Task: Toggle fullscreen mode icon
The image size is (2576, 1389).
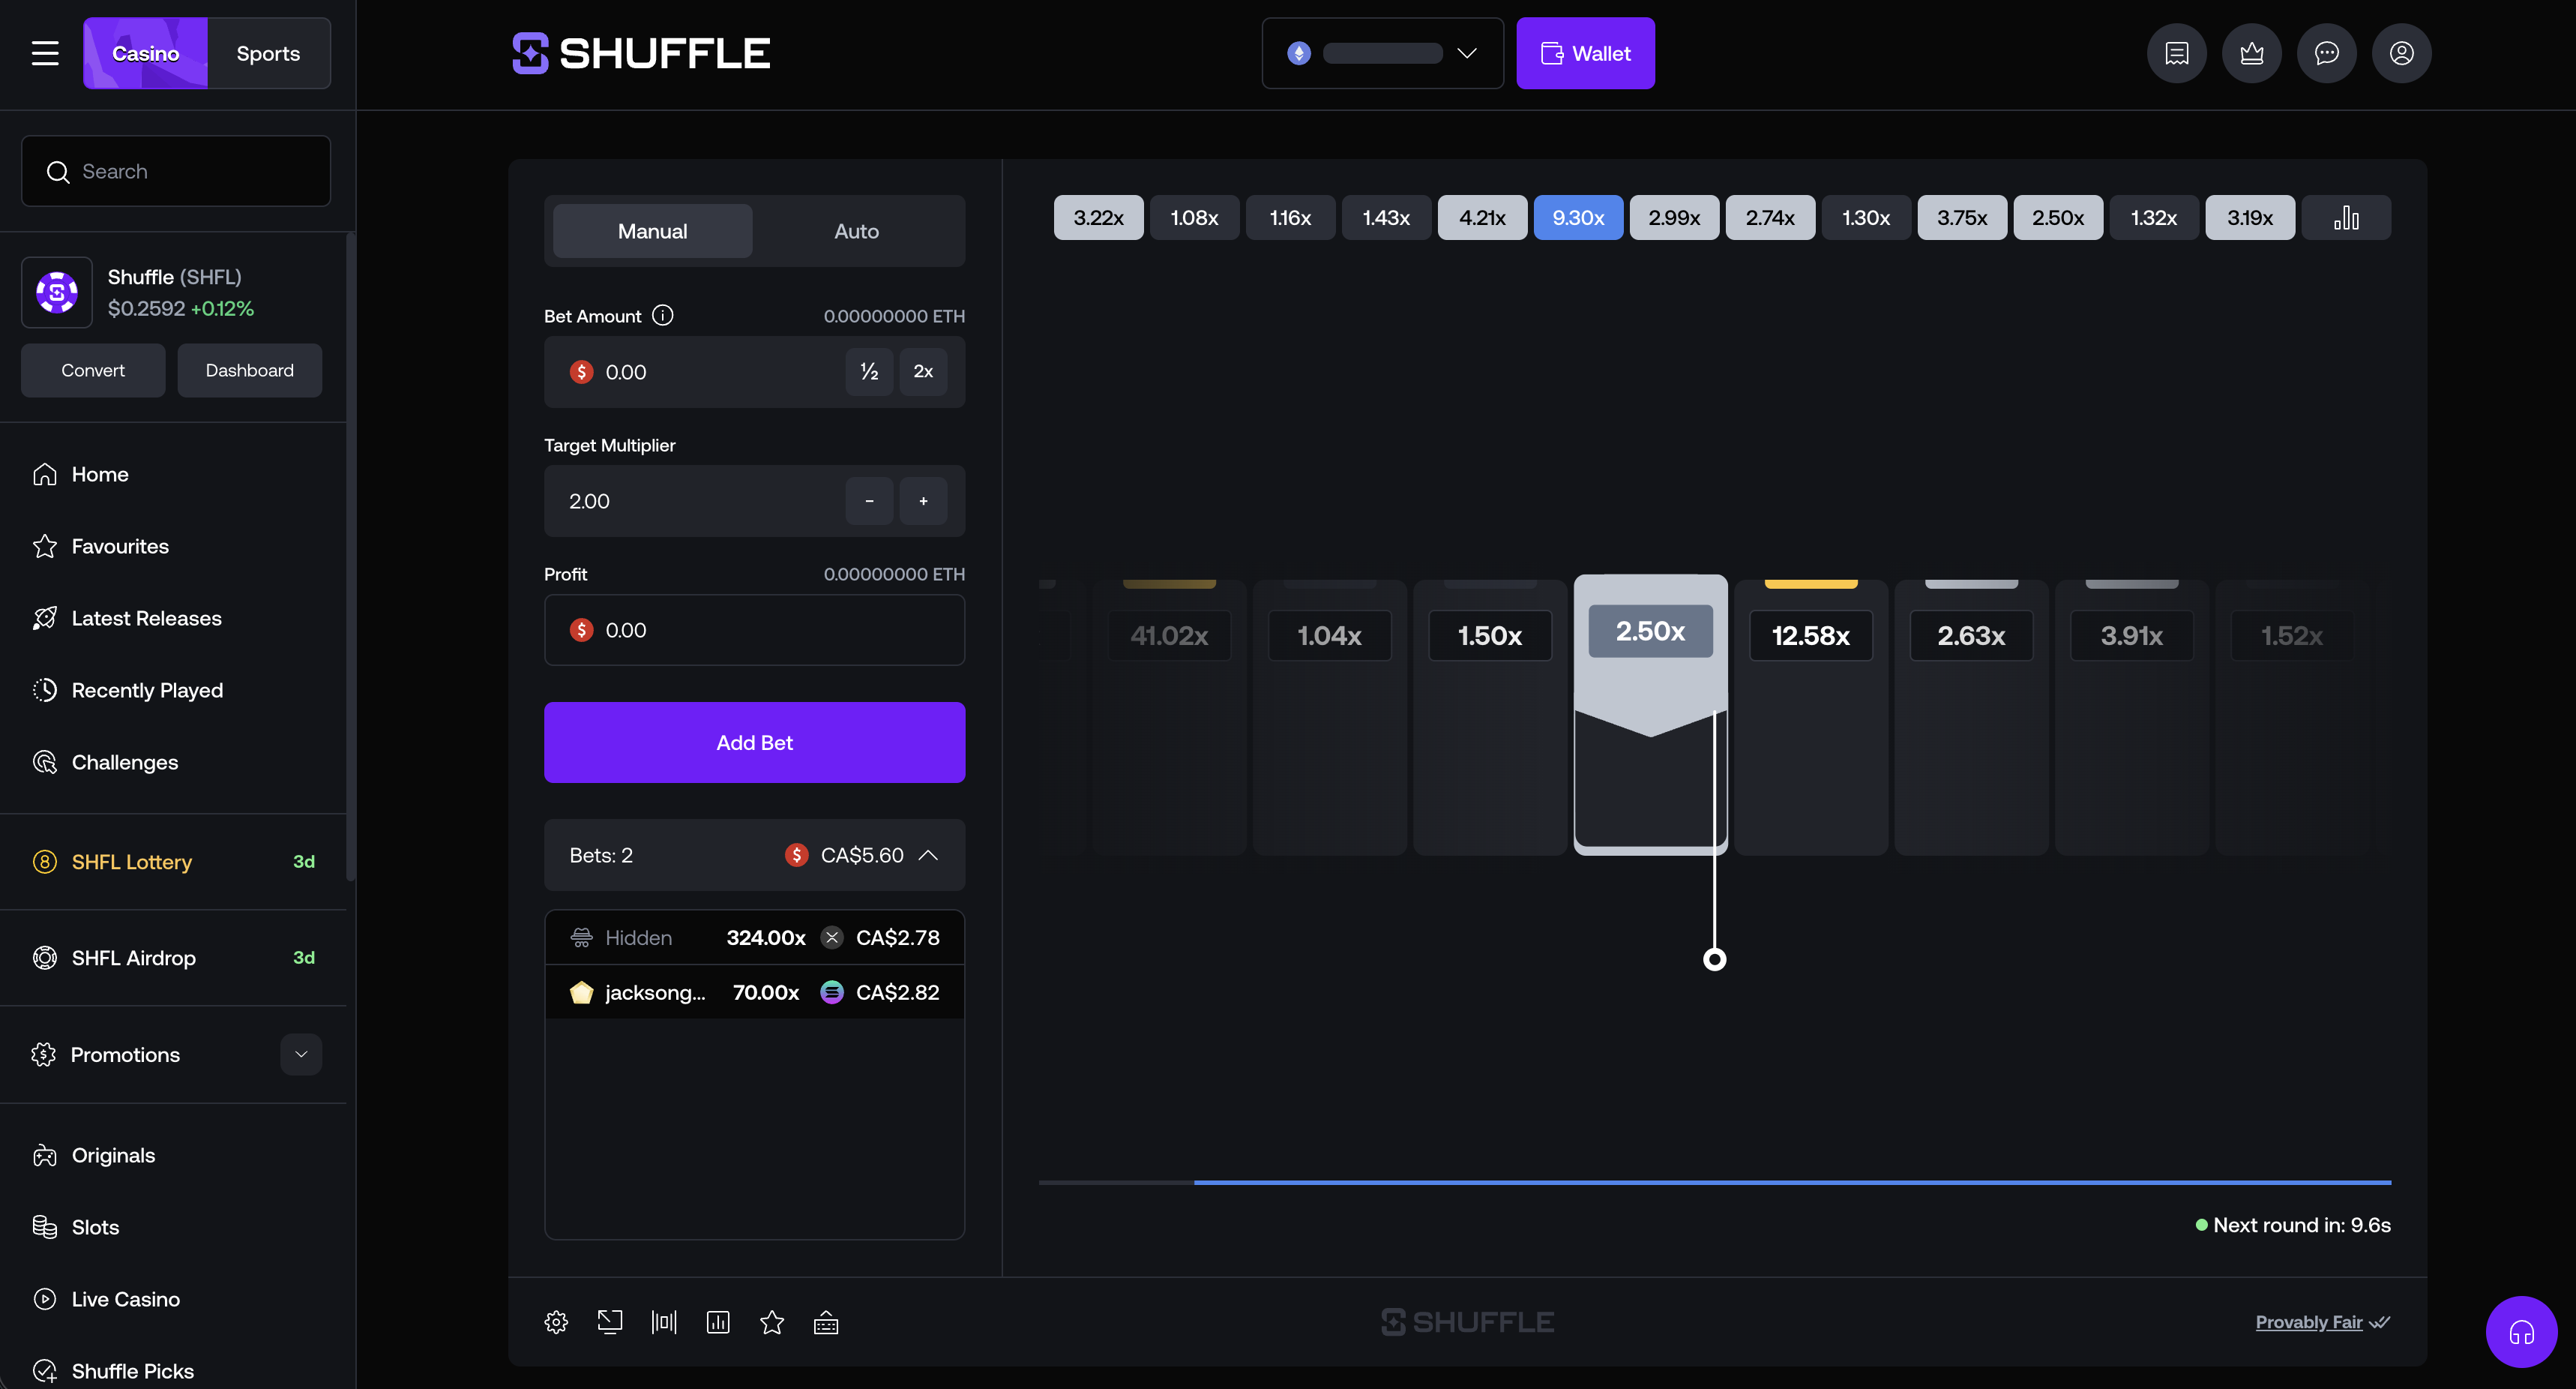Action: pos(610,1322)
